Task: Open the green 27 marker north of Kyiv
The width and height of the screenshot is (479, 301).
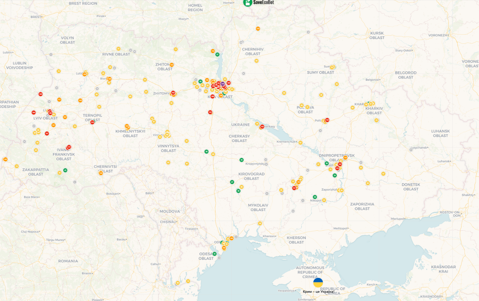Action: coord(217,54)
